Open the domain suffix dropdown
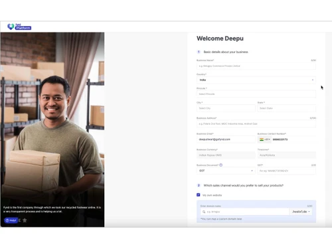This screenshot has width=332, height=249. (x=301, y=212)
